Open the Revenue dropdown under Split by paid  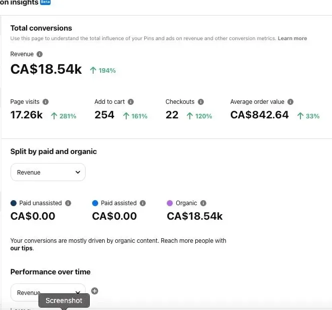click(48, 172)
